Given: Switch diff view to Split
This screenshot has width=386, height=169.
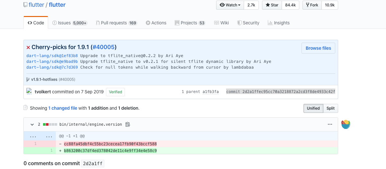Looking at the screenshot, I should 330,108.
